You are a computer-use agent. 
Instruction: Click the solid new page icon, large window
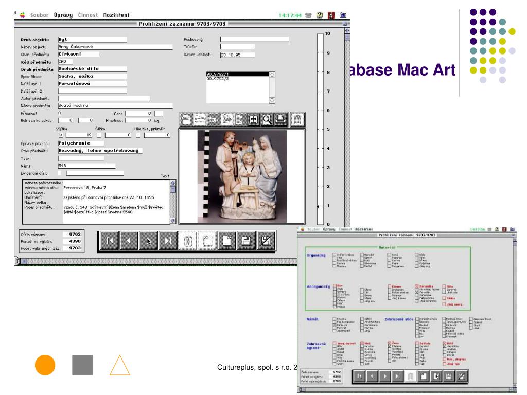[x=227, y=241]
